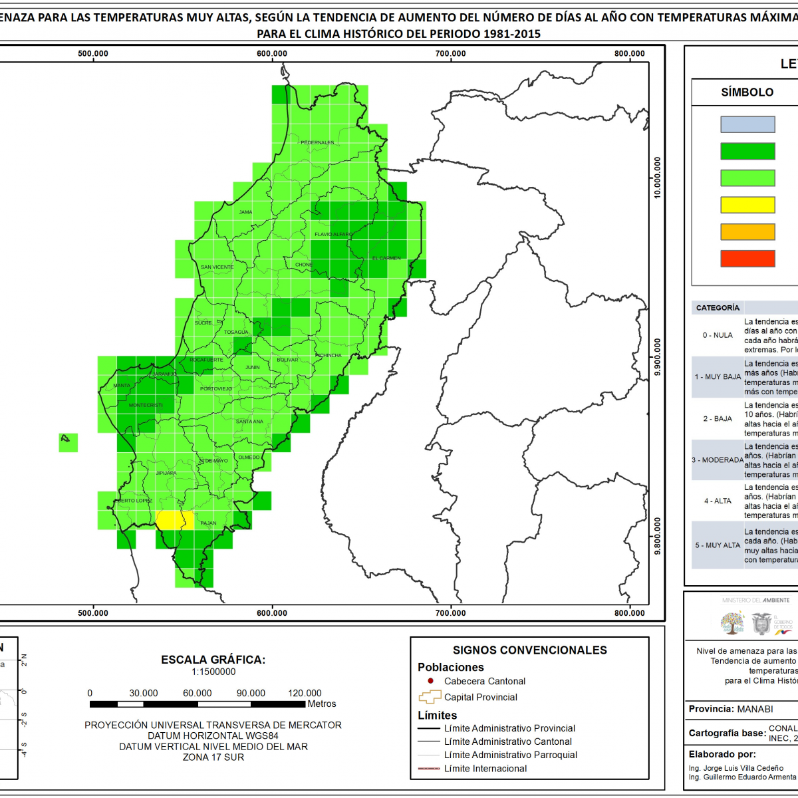Click the PUERTO LOPEZ canton label

click(134, 500)
